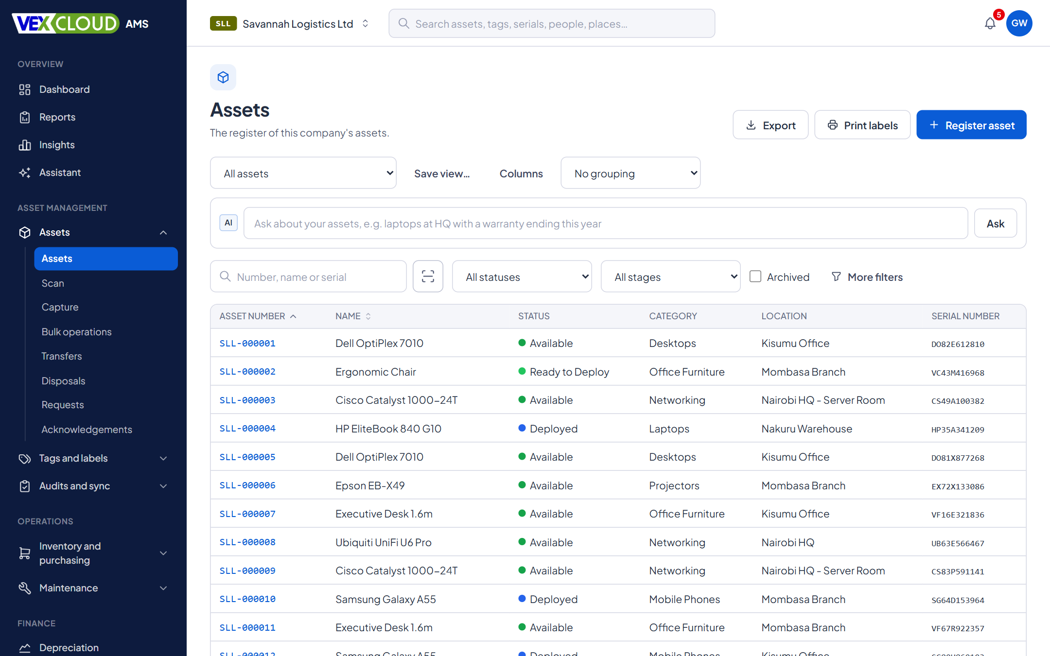This screenshot has width=1050, height=656.
Task: Click the Ask button
Action: [995, 223]
